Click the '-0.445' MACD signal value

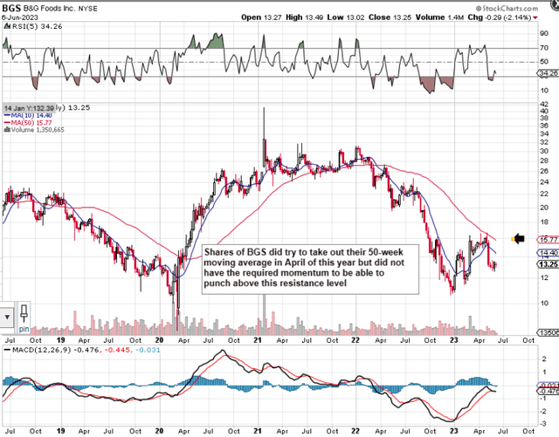117,350
